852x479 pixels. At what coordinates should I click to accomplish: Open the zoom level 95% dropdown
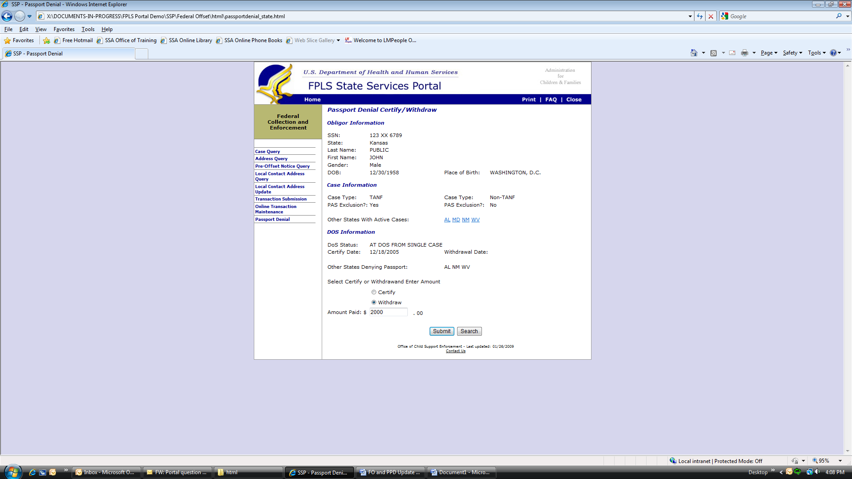[x=840, y=461]
